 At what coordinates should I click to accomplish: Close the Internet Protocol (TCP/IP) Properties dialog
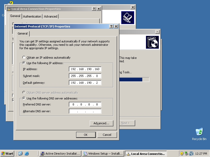pos(116,26)
